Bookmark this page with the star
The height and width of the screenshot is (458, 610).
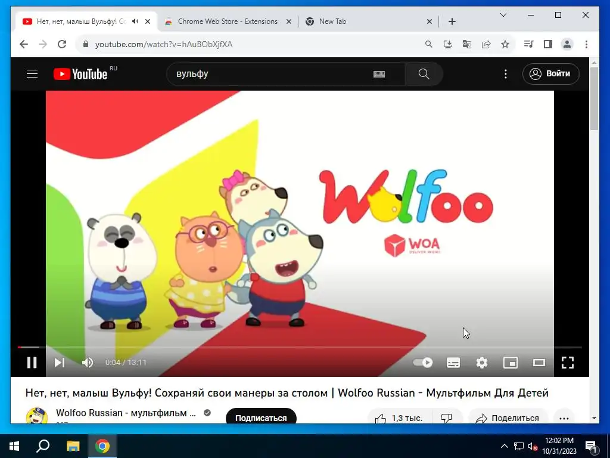point(505,44)
